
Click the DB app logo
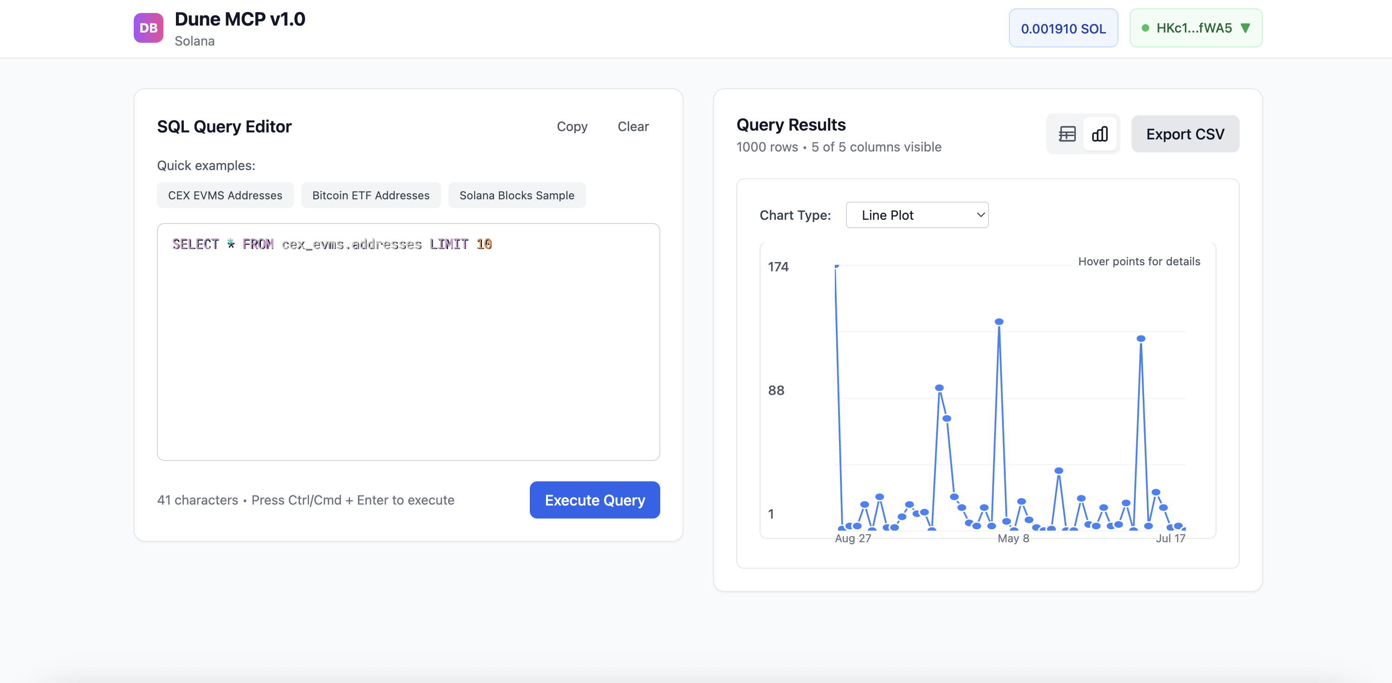click(148, 28)
